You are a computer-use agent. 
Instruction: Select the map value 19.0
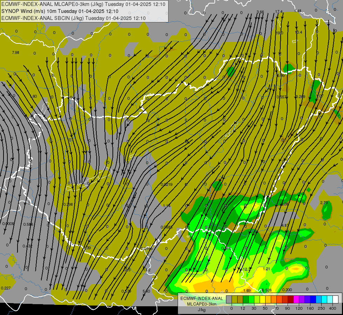(280, 33)
